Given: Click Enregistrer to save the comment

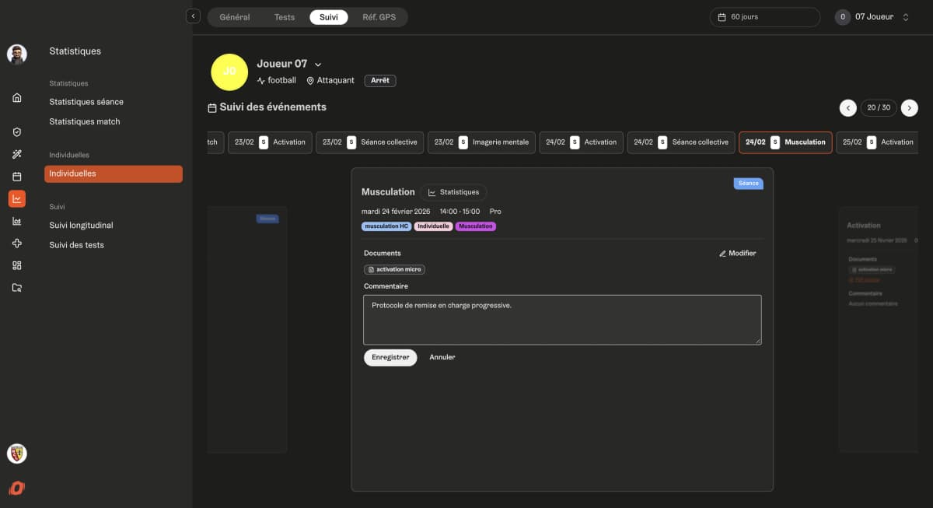Looking at the screenshot, I should pos(390,357).
